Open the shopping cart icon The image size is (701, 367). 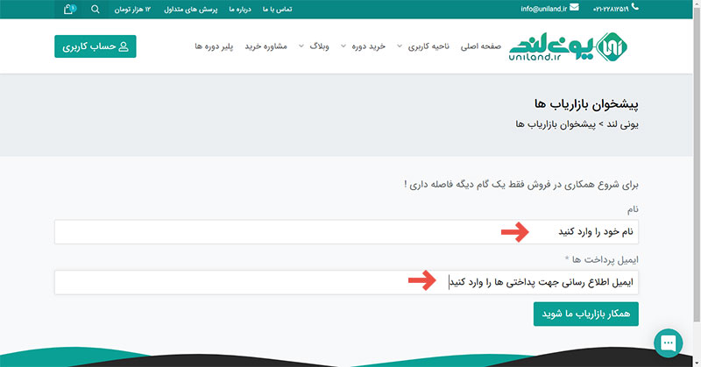pos(69,9)
